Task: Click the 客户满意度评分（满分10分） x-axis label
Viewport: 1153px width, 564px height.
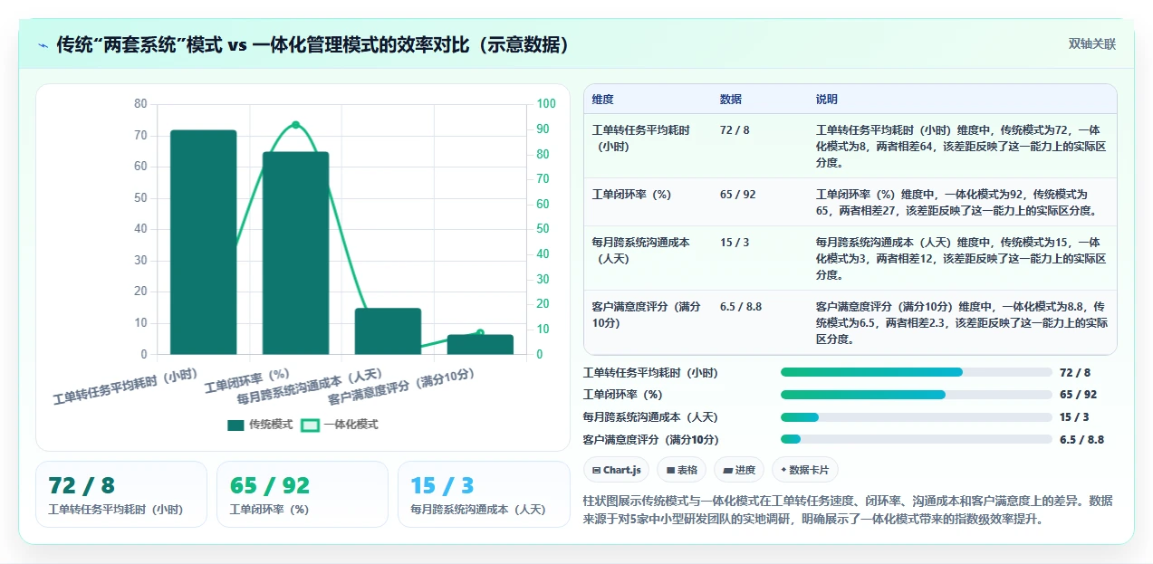Action: pyautogui.click(x=402, y=387)
